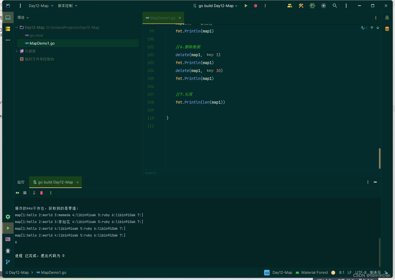This screenshot has height=280, width=395.
Task: Open the 项目 view dropdown
Action: (23, 17)
